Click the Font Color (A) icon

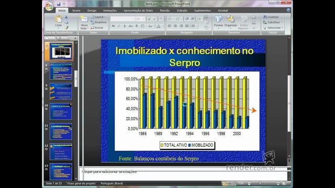tap(158, 26)
